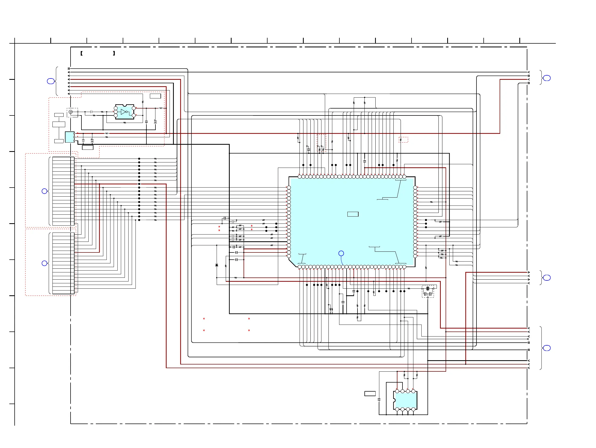The image size is (596, 448).
Task: Click the blue circle inside the large IC
Action: (x=341, y=254)
